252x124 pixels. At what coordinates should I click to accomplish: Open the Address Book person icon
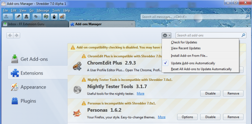pyautogui.click(x=26, y=17)
